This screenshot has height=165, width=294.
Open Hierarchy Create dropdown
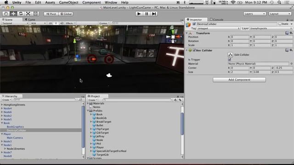pyautogui.click(x=6, y=100)
